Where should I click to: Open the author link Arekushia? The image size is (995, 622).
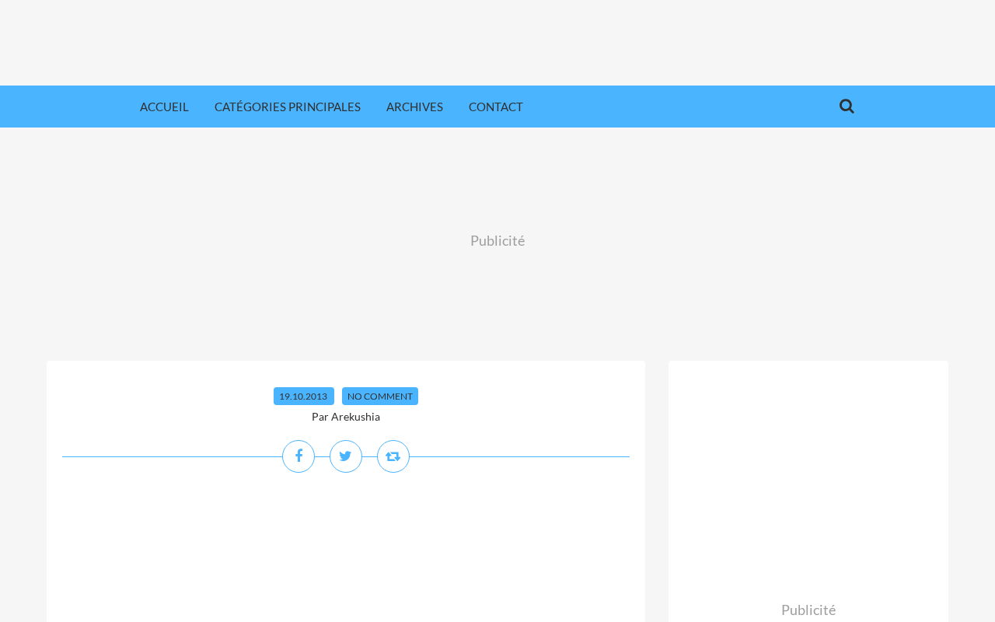pos(355,417)
